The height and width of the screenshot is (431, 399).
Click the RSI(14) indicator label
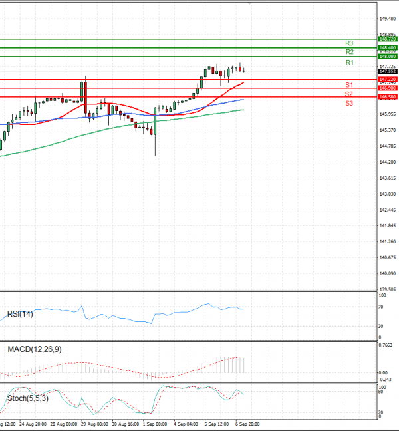coord(20,314)
